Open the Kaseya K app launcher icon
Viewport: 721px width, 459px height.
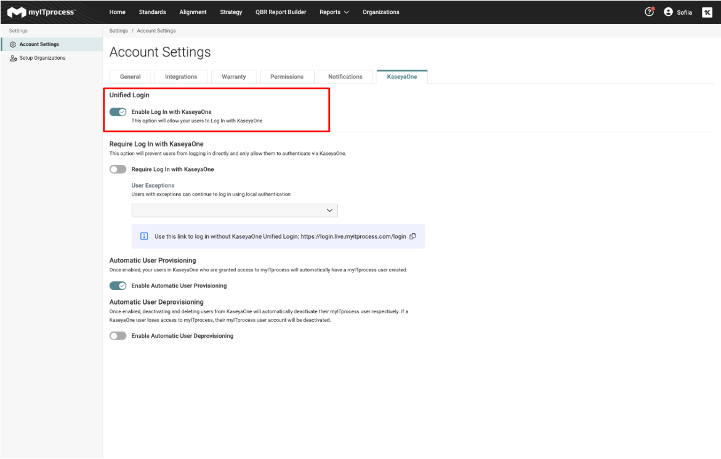pyautogui.click(x=707, y=12)
